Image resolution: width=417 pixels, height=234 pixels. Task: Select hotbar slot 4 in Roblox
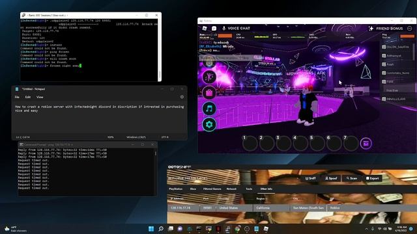click(300, 143)
